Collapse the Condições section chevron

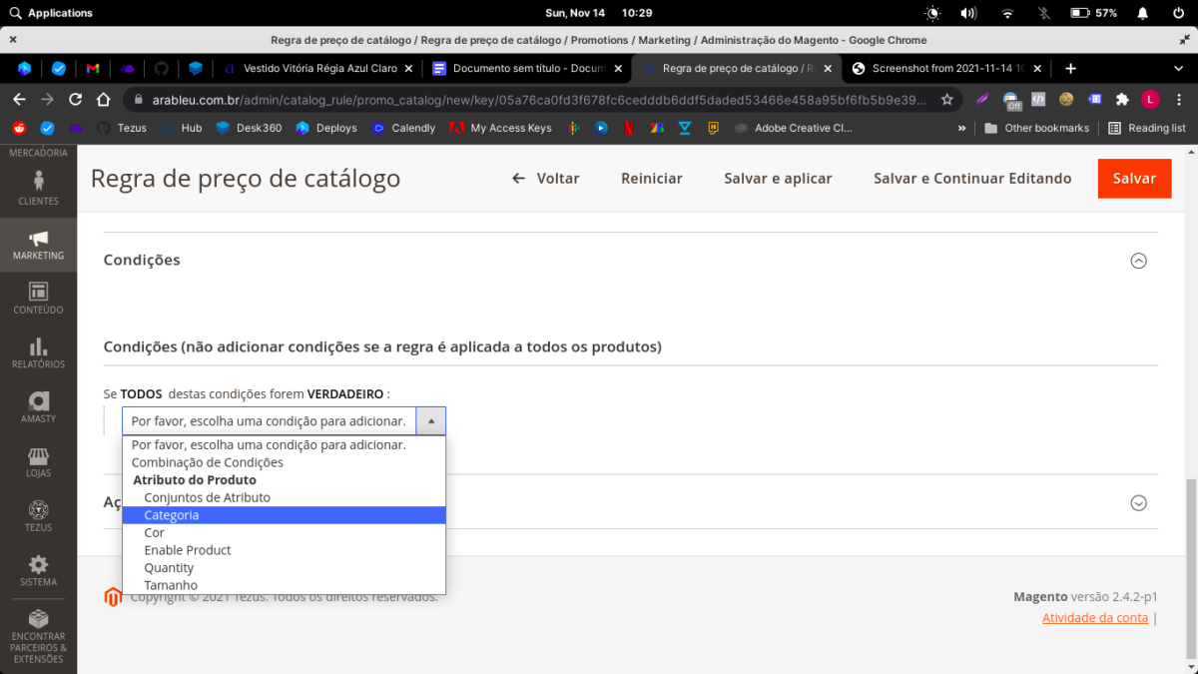(x=1138, y=261)
